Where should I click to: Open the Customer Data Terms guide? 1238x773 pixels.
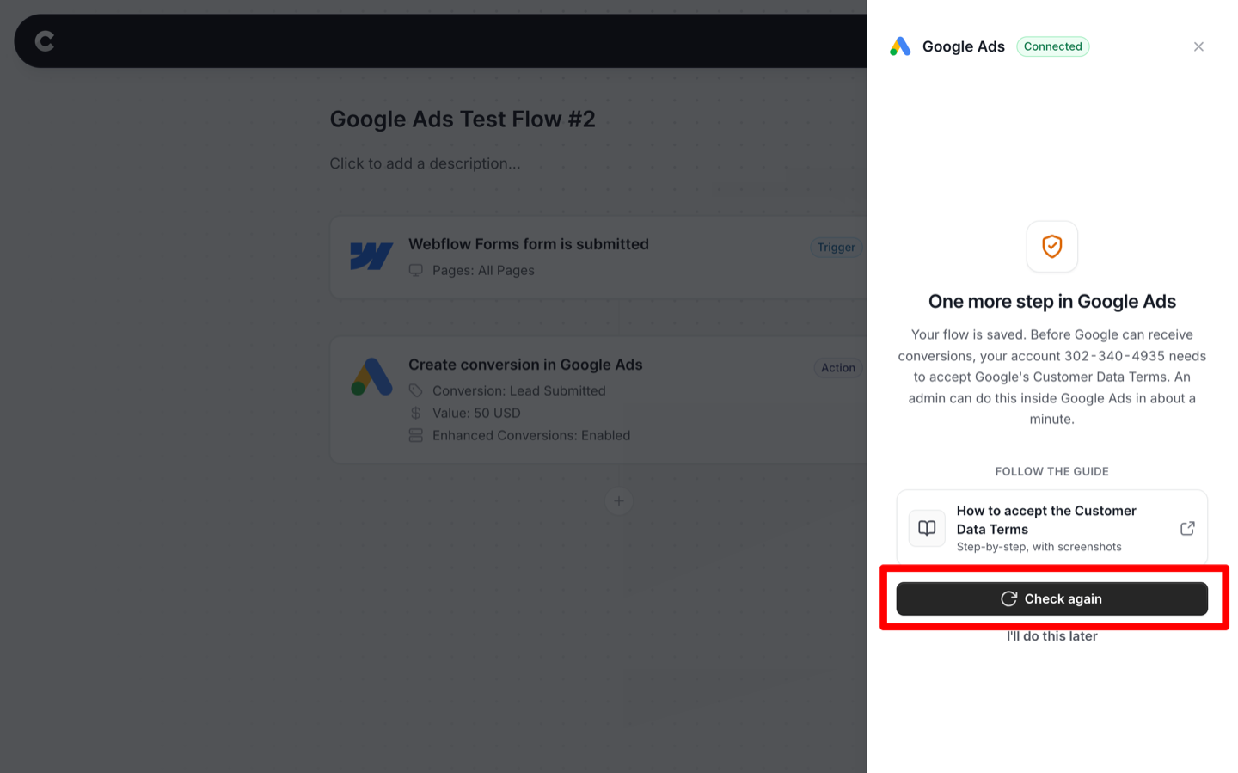(x=1051, y=528)
